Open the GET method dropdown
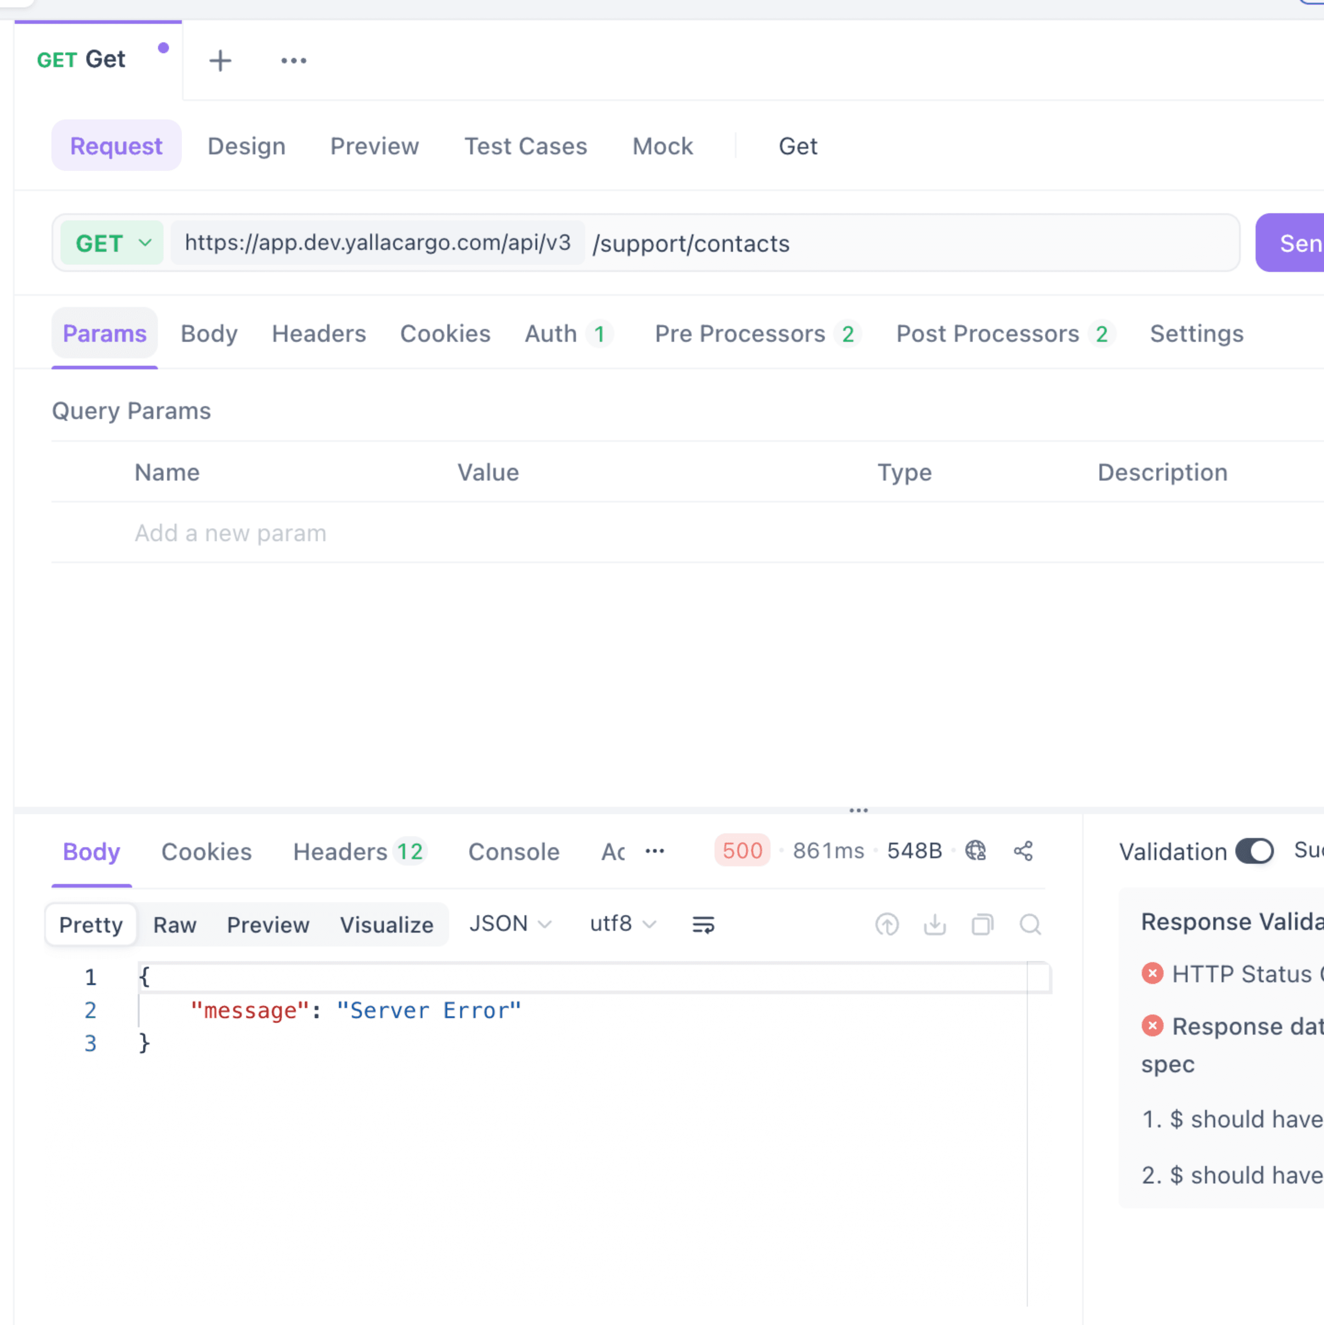The image size is (1324, 1325). point(113,243)
